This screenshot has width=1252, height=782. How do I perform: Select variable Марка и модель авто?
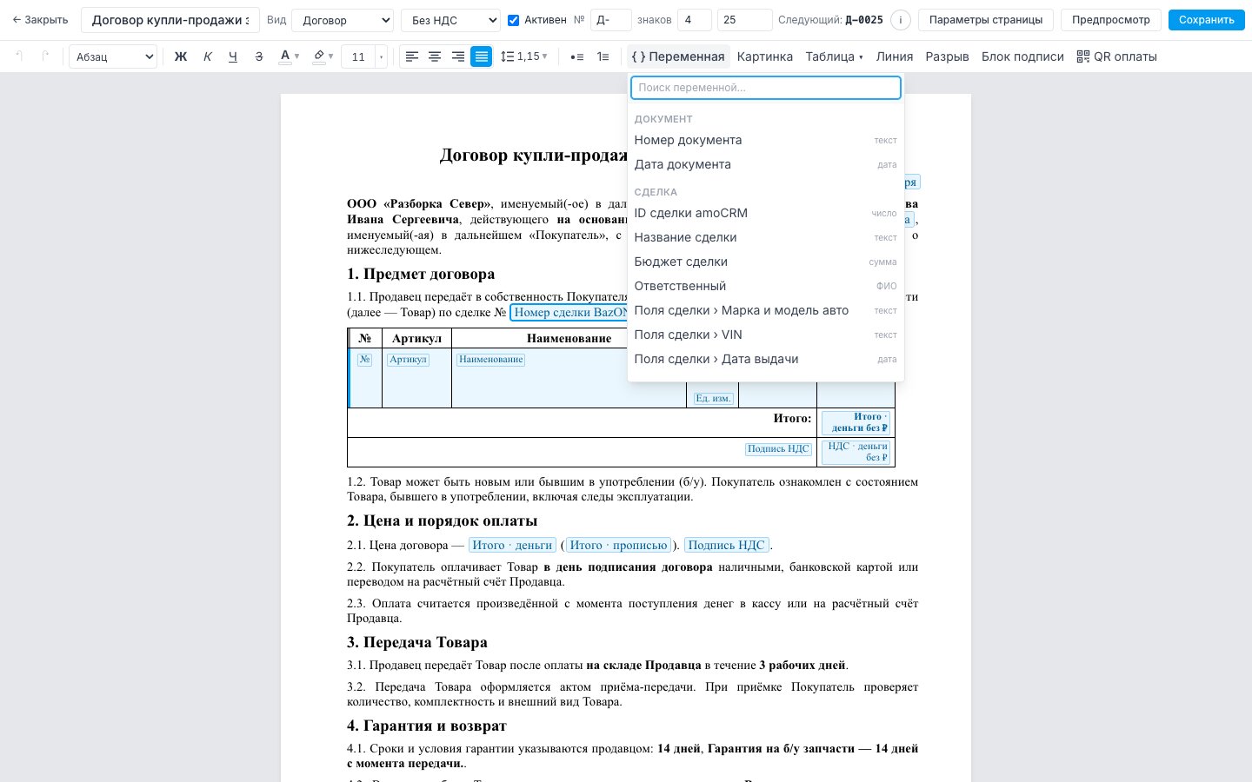(x=765, y=310)
